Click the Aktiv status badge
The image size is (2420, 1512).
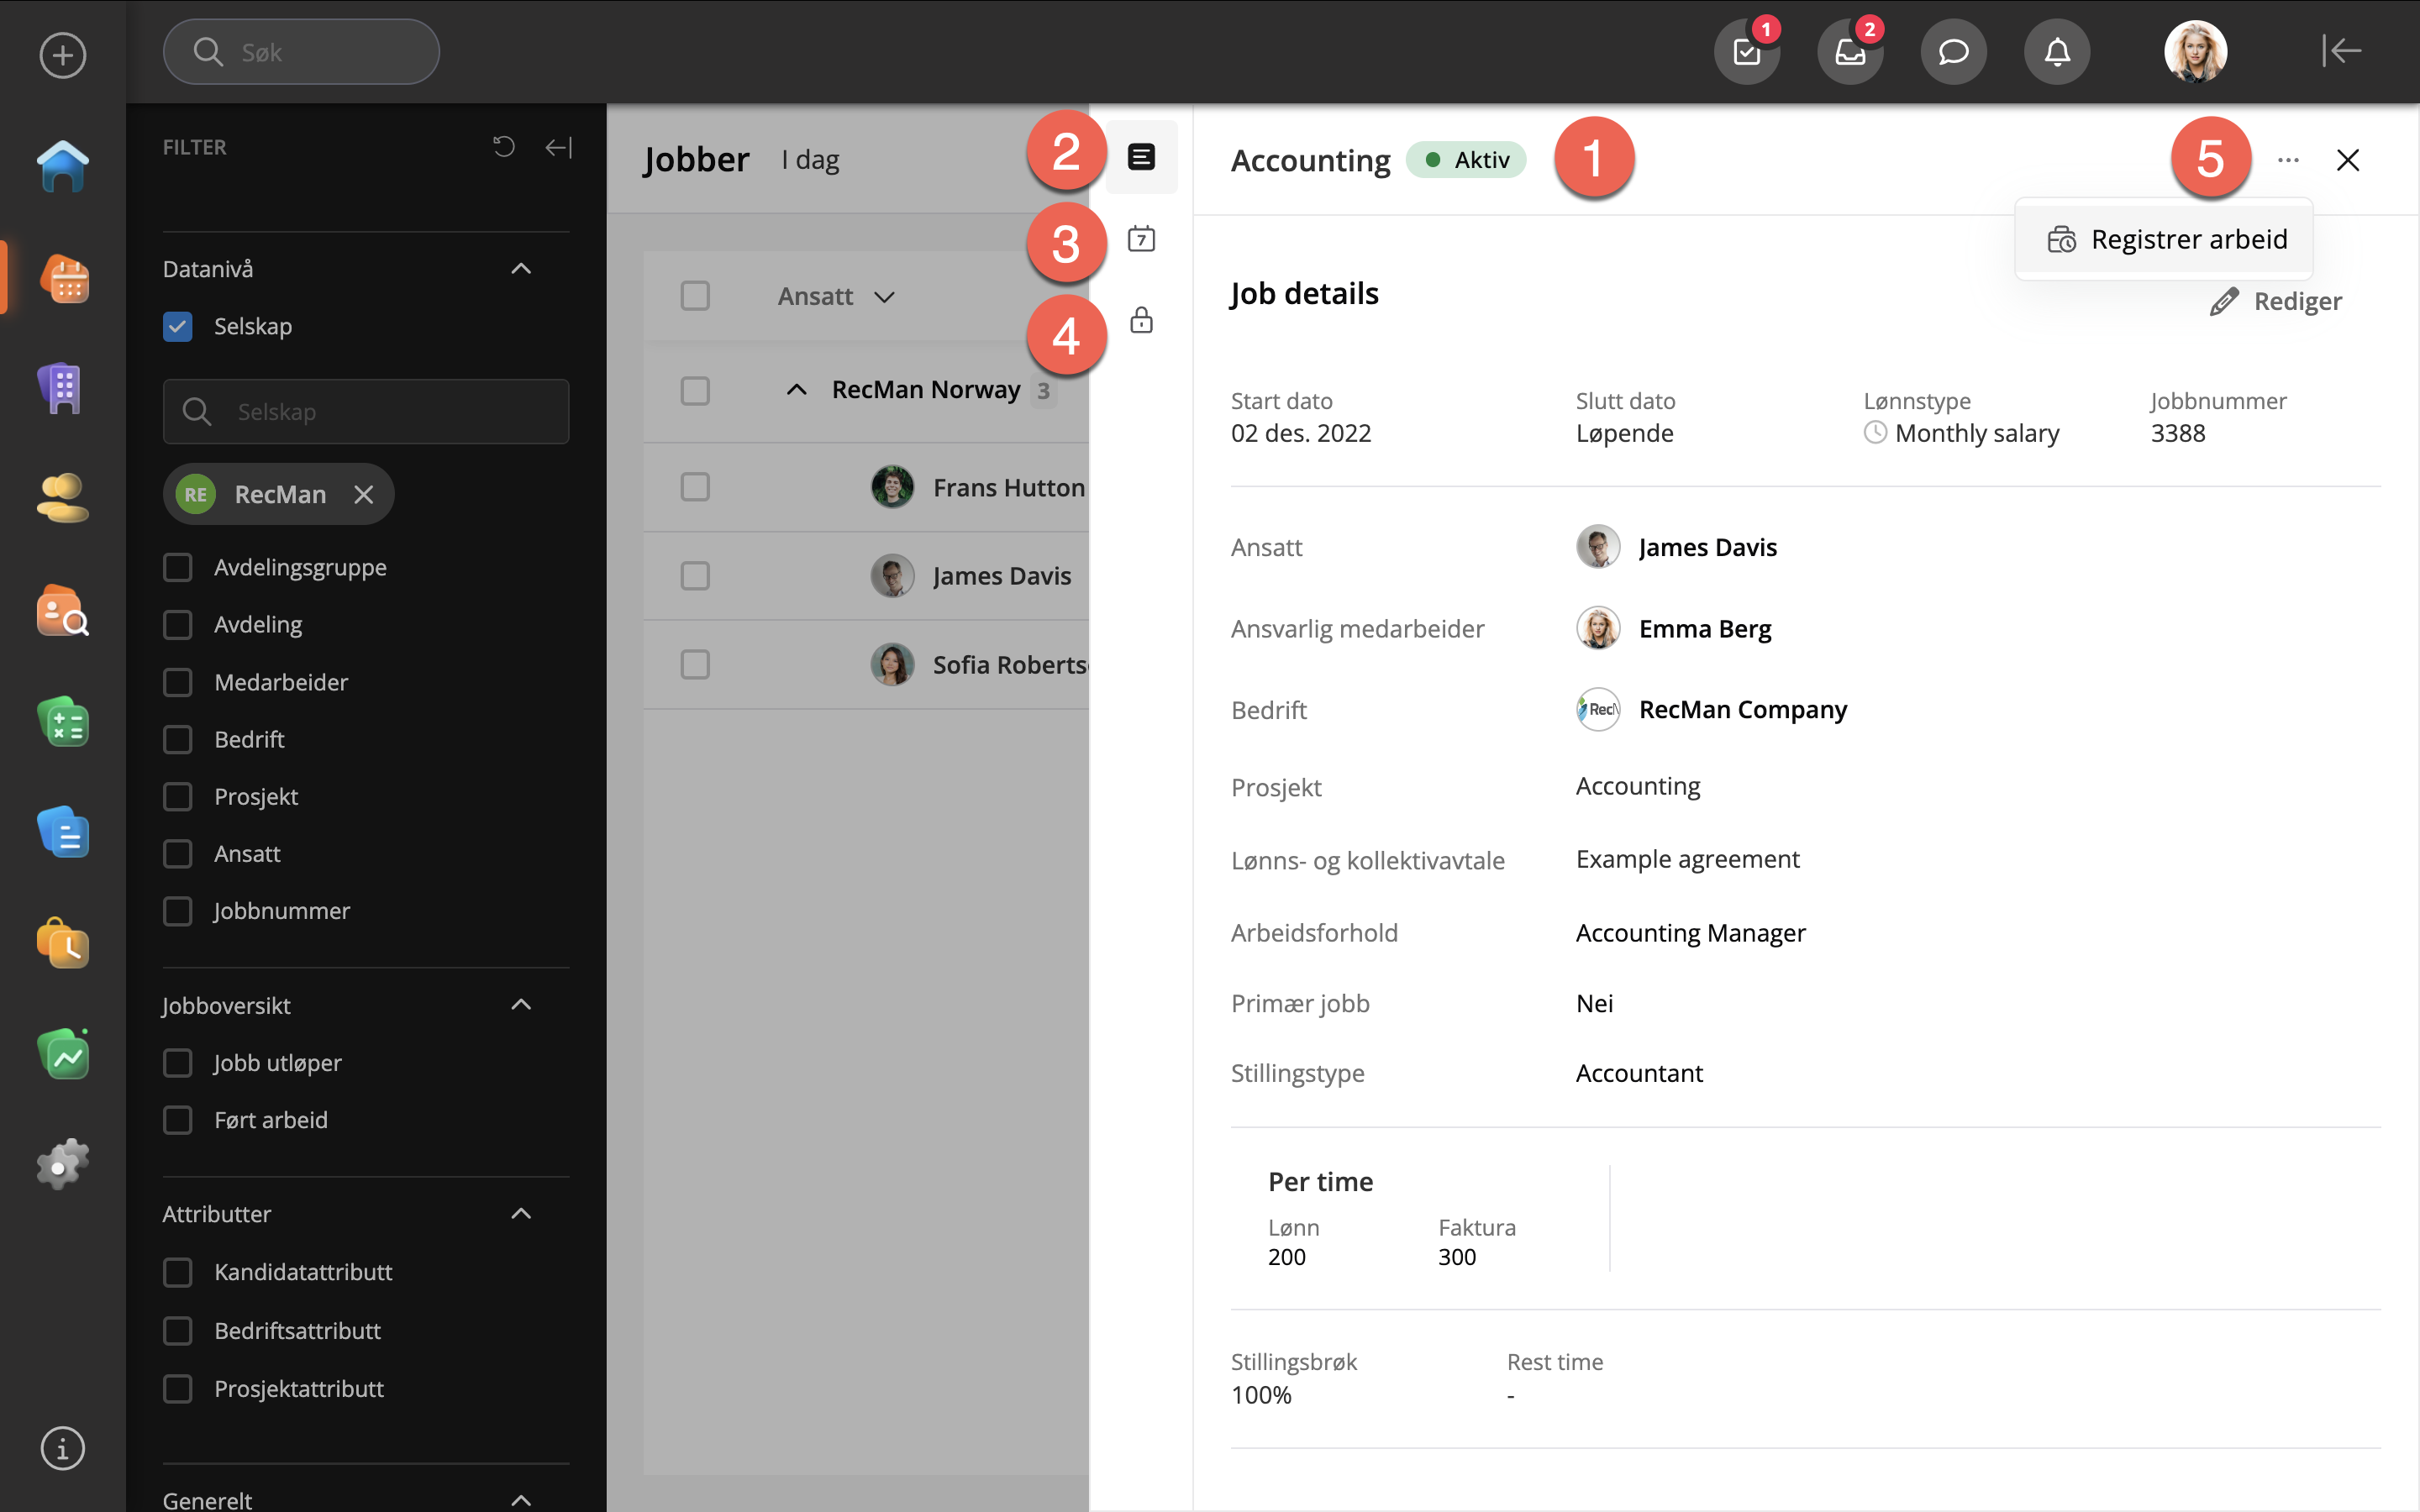pyautogui.click(x=1466, y=160)
